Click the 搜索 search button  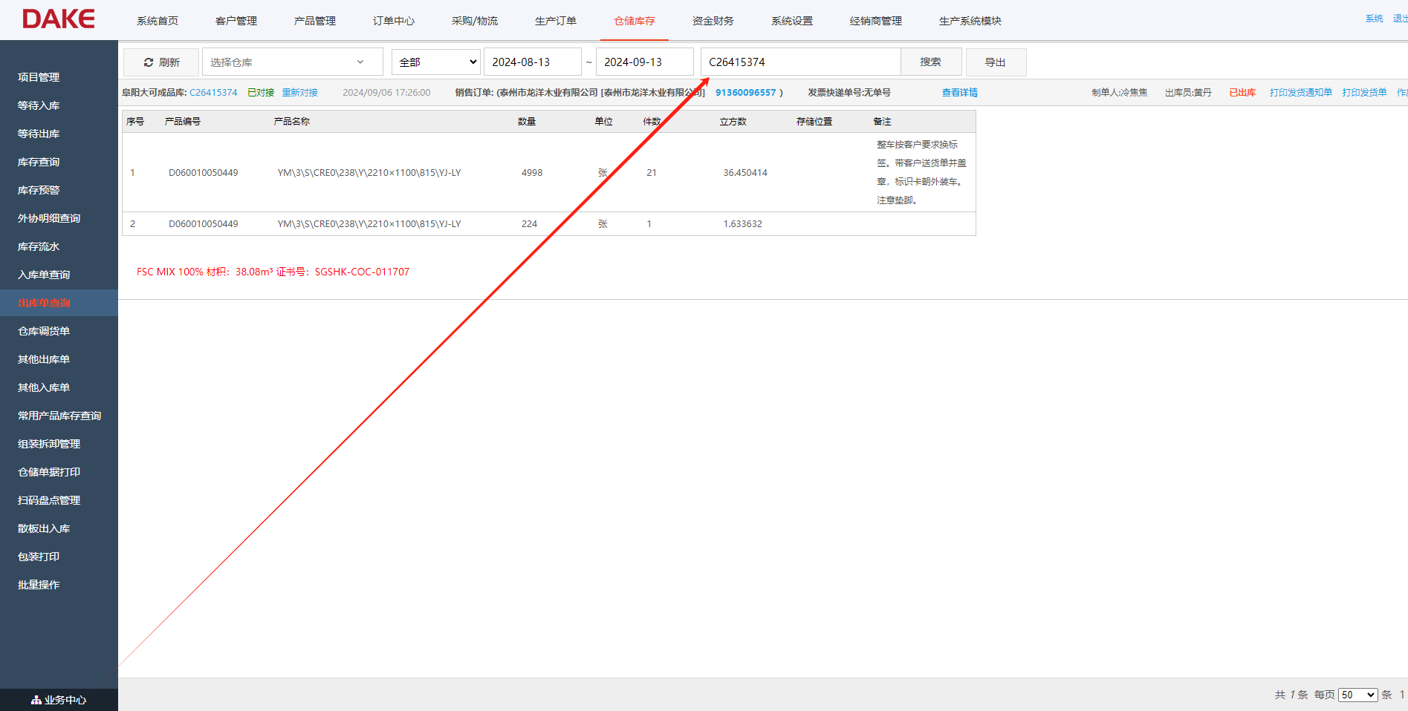tap(930, 62)
